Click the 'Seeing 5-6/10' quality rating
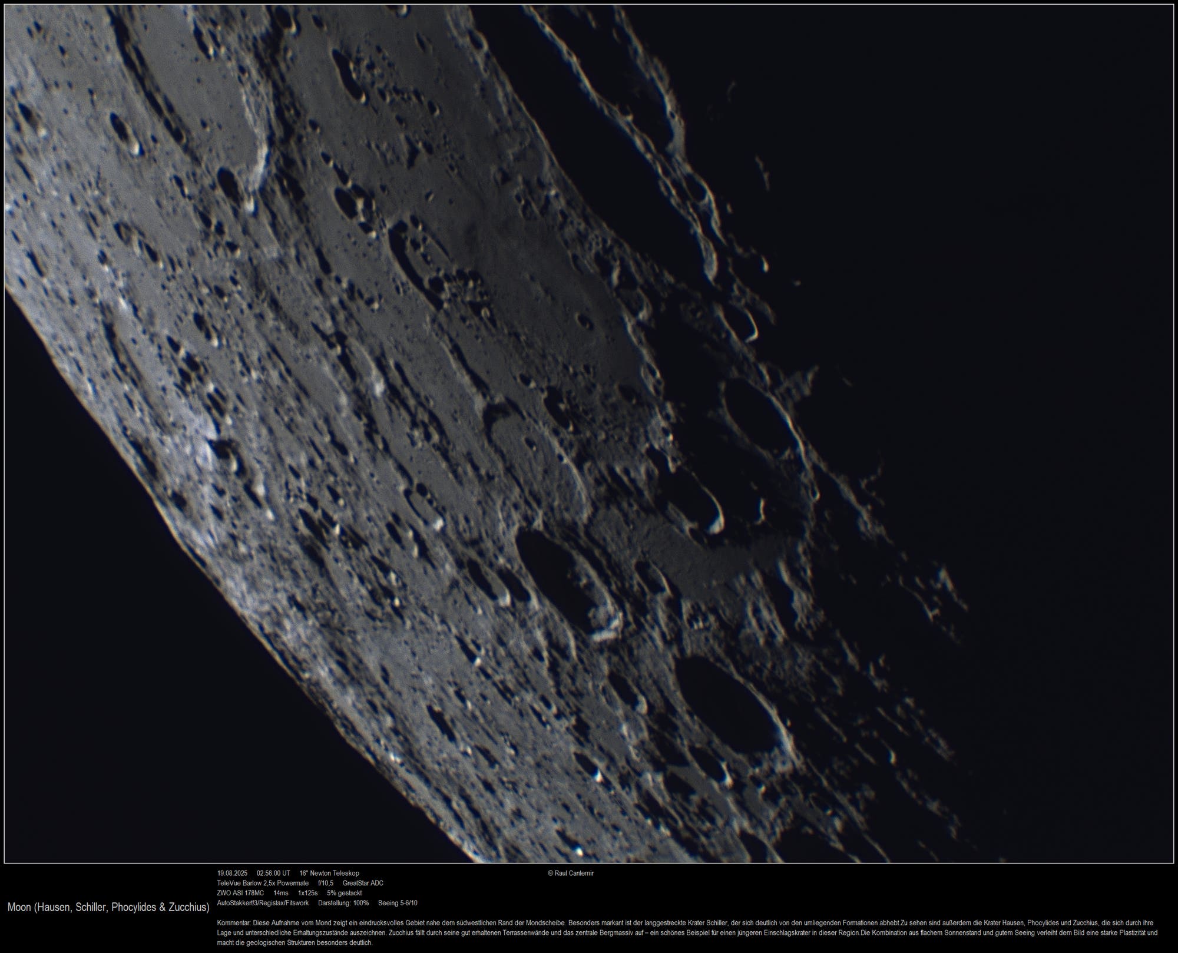Viewport: 1178px width, 953px height. [398, 903]
